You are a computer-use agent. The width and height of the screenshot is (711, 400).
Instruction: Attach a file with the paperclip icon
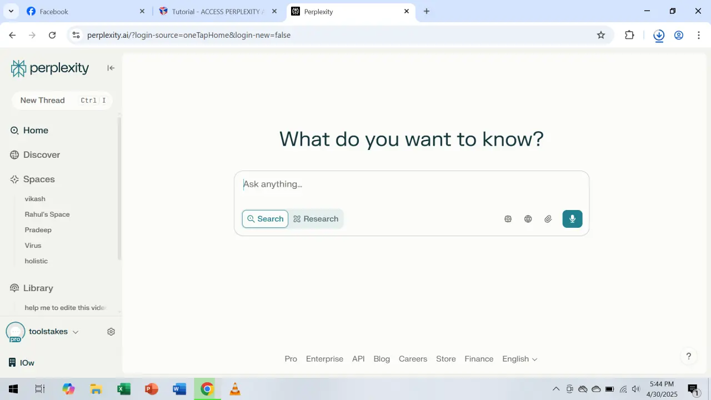[548, 219]
